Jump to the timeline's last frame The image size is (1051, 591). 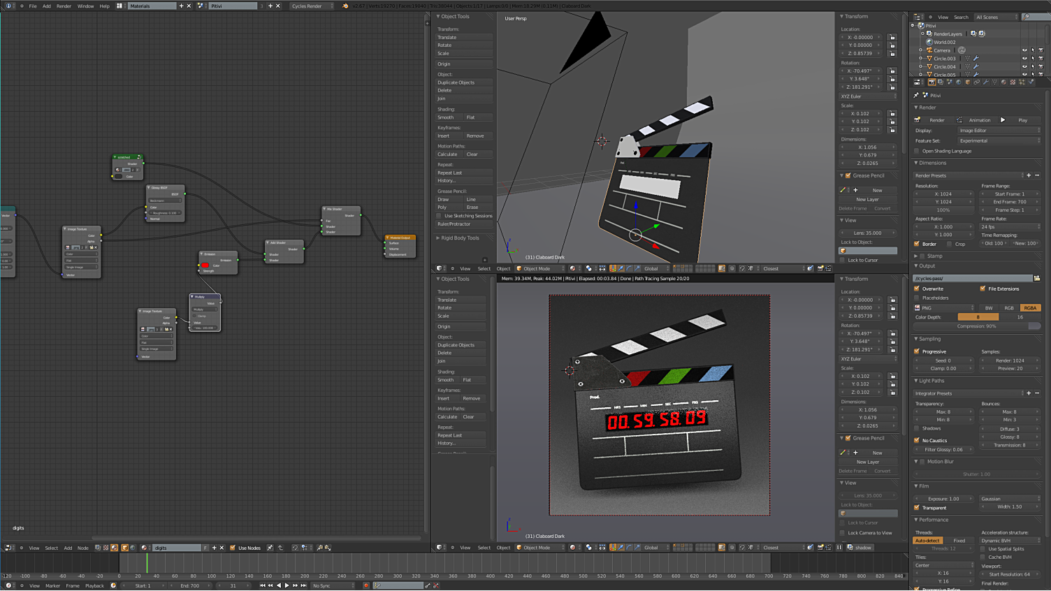pos(303,585)
